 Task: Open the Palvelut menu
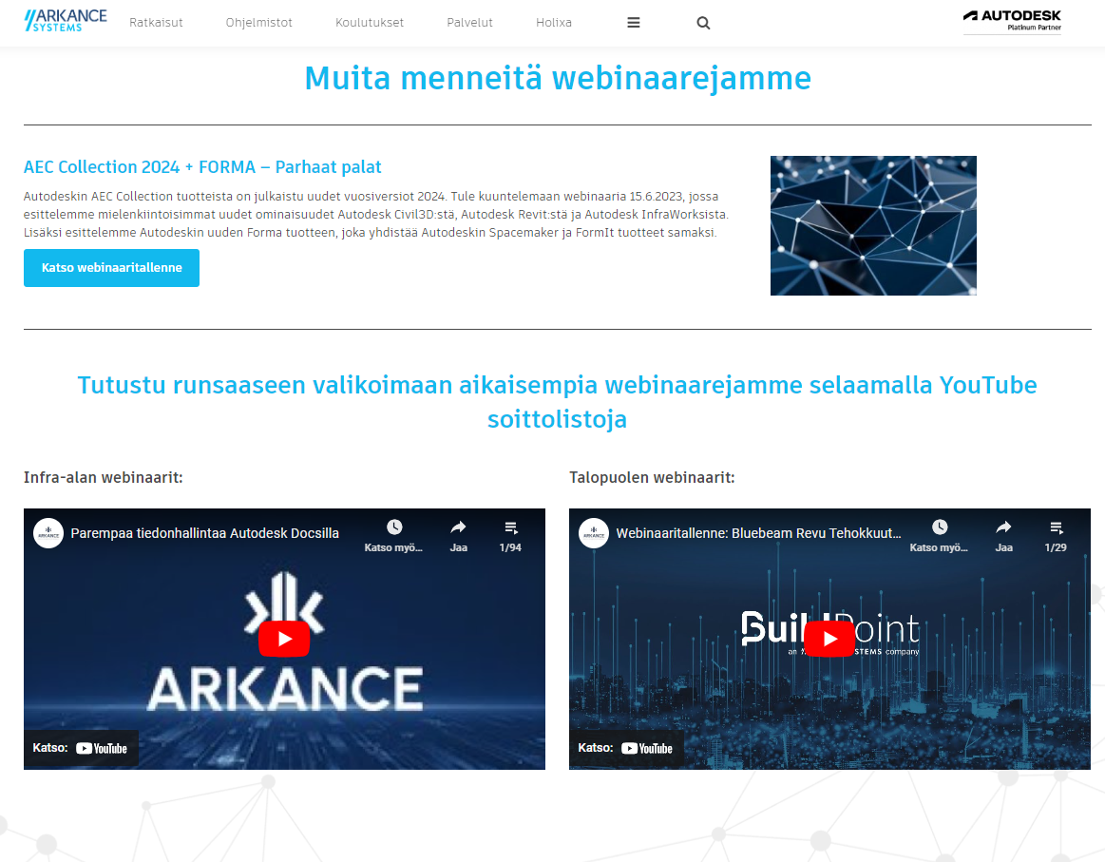tap(469, 23)
